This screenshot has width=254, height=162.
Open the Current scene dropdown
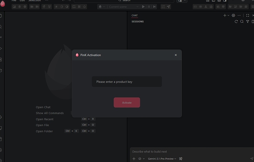click(x=124, y=7)
